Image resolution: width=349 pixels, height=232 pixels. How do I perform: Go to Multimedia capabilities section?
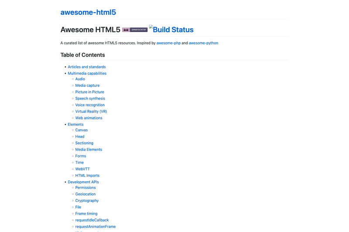point(87,73)
